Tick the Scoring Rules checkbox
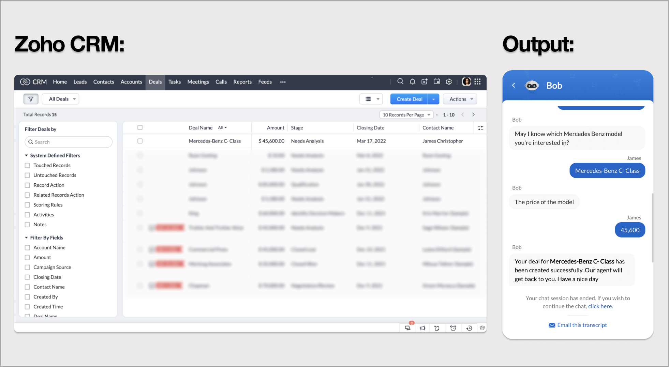The height and width of the screenshot is (367, 669). 27,205
